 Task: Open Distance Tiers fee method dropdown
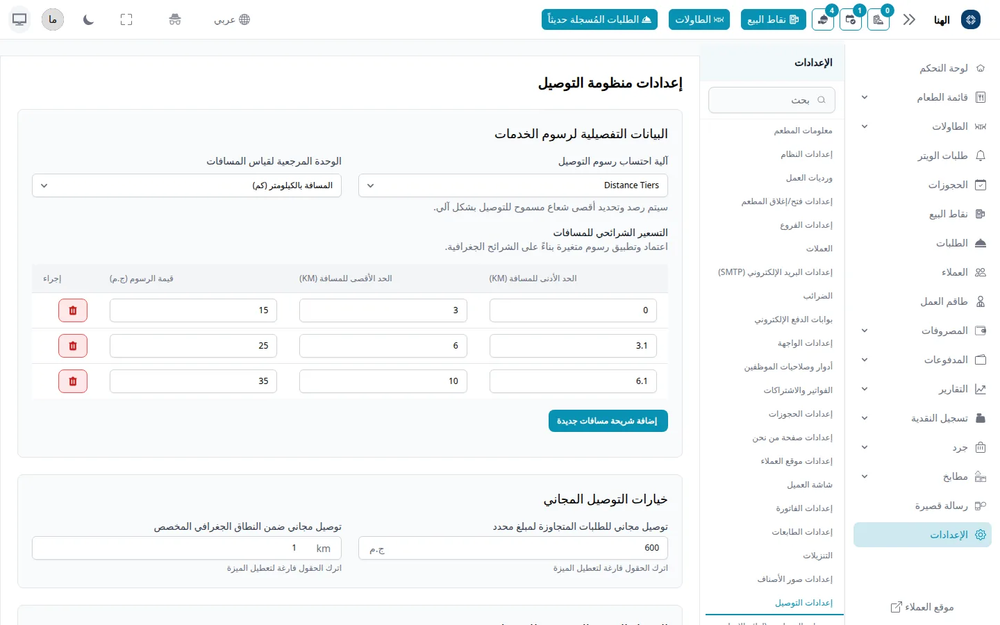tap(513, 185)
